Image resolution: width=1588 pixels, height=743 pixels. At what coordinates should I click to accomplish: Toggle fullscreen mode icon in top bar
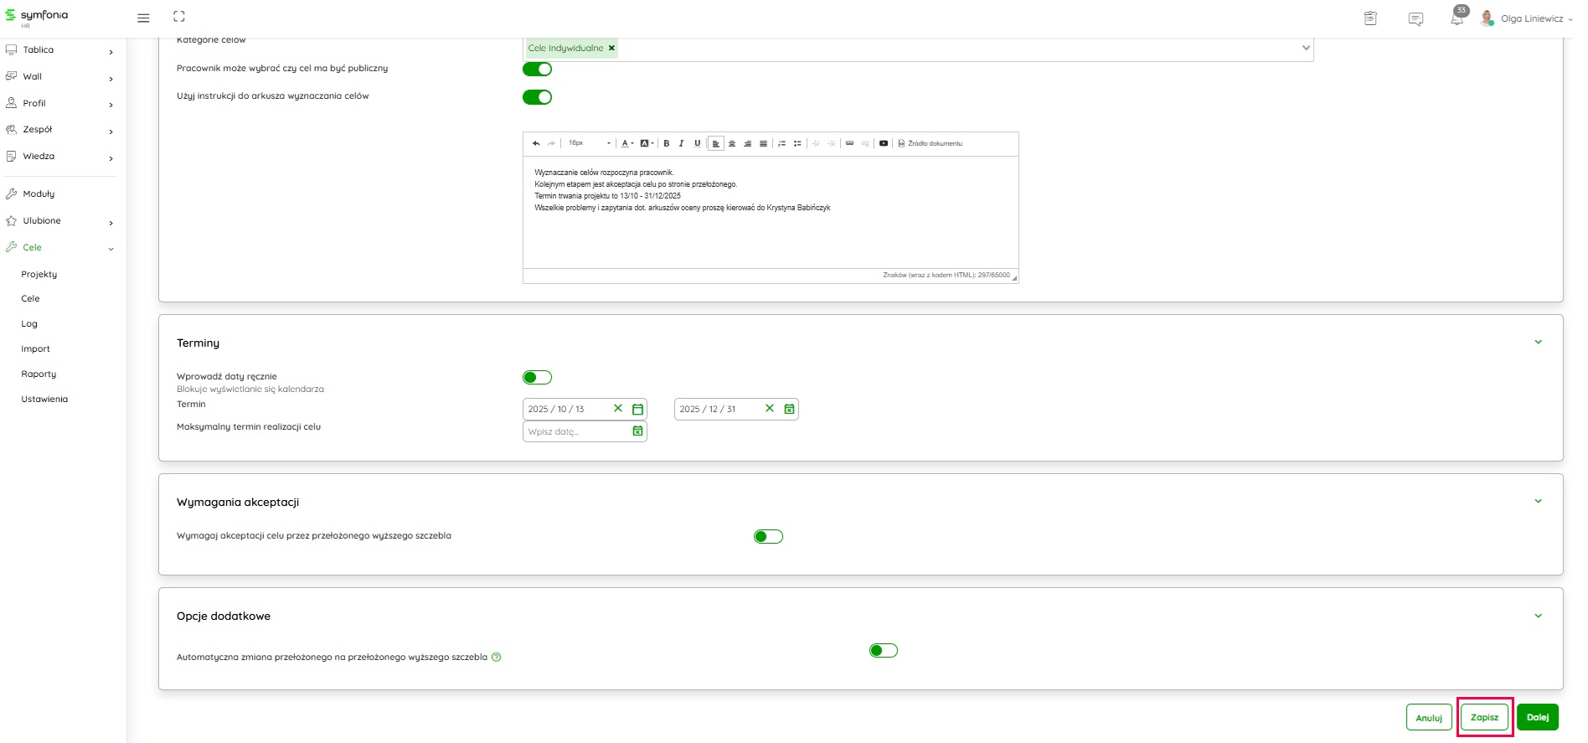click(x=179, y=17)
